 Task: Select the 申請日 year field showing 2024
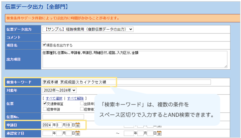47,125
